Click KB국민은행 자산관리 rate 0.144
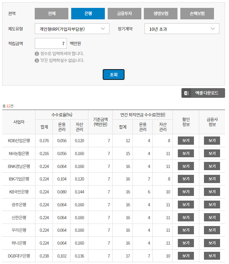This screenshot has height=264, width=229. pos(79,192)
